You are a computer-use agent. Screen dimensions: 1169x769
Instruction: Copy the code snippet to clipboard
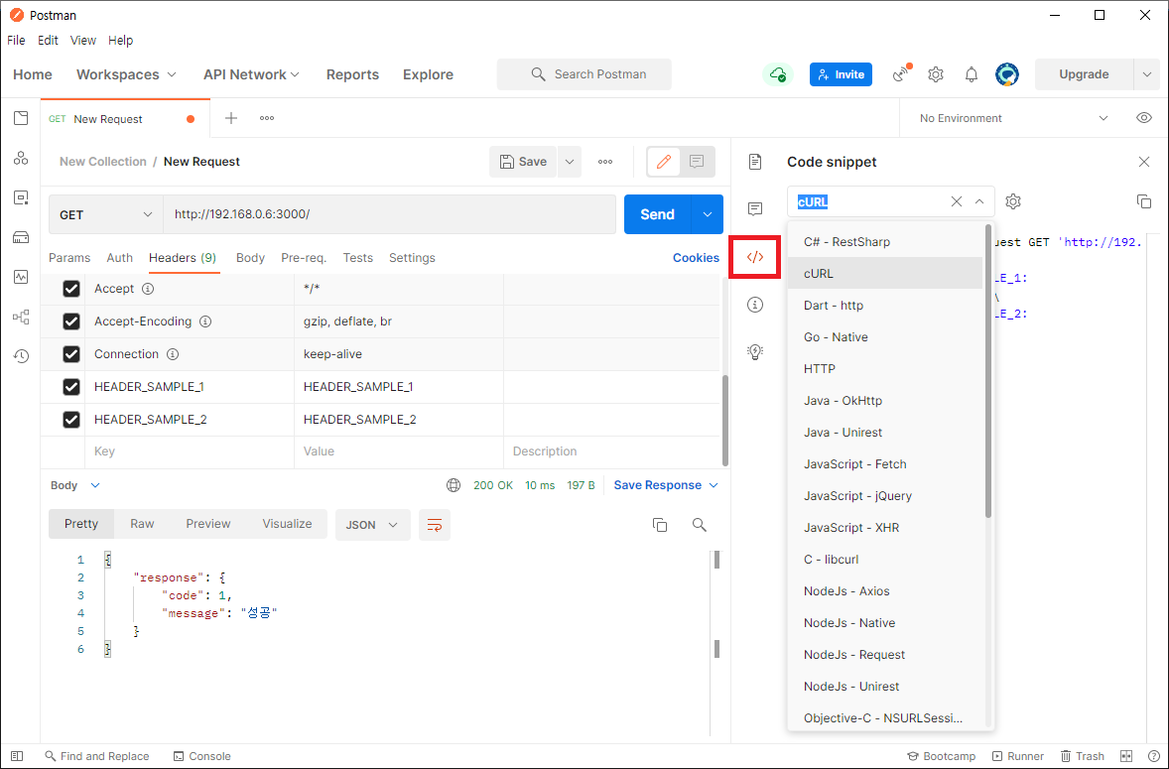coord(1143,201)
